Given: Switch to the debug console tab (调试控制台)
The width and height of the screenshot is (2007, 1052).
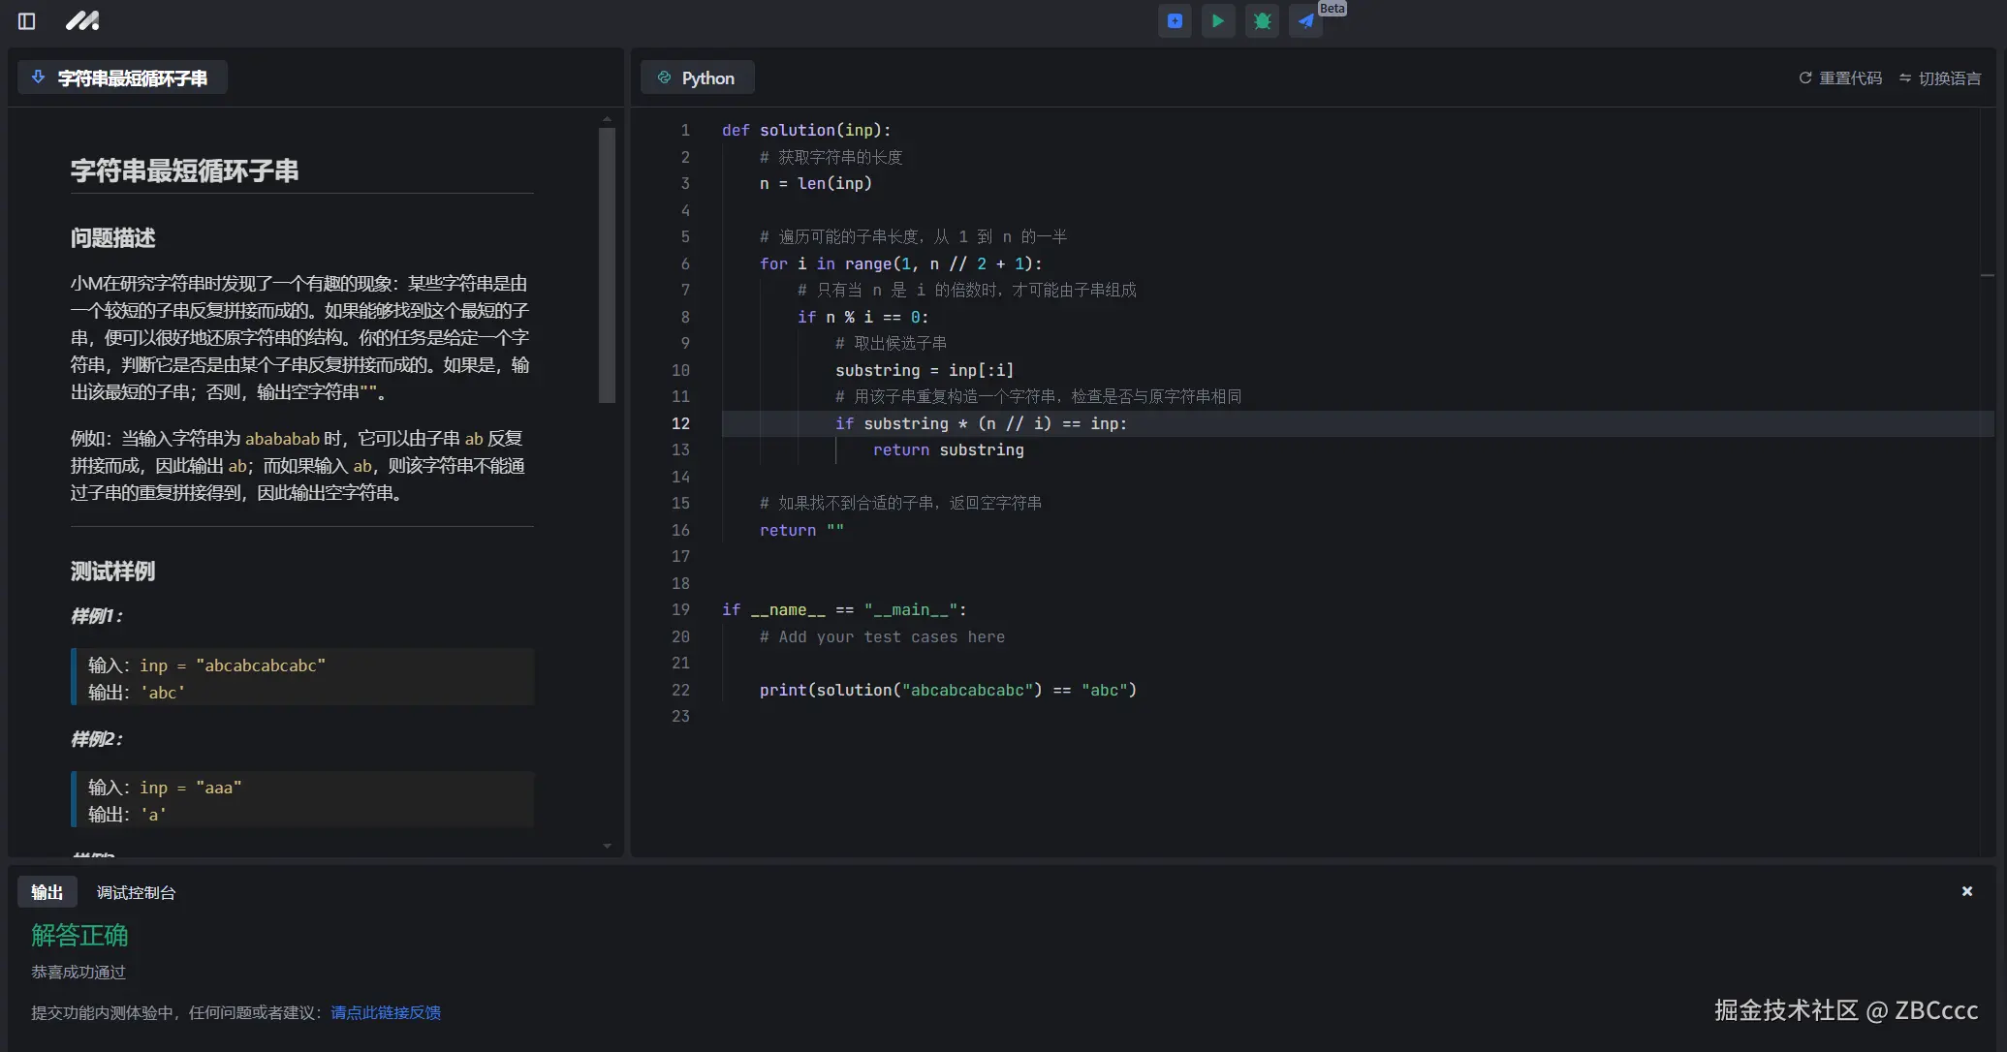Looking at the screenshot, I should click(136, 892).
